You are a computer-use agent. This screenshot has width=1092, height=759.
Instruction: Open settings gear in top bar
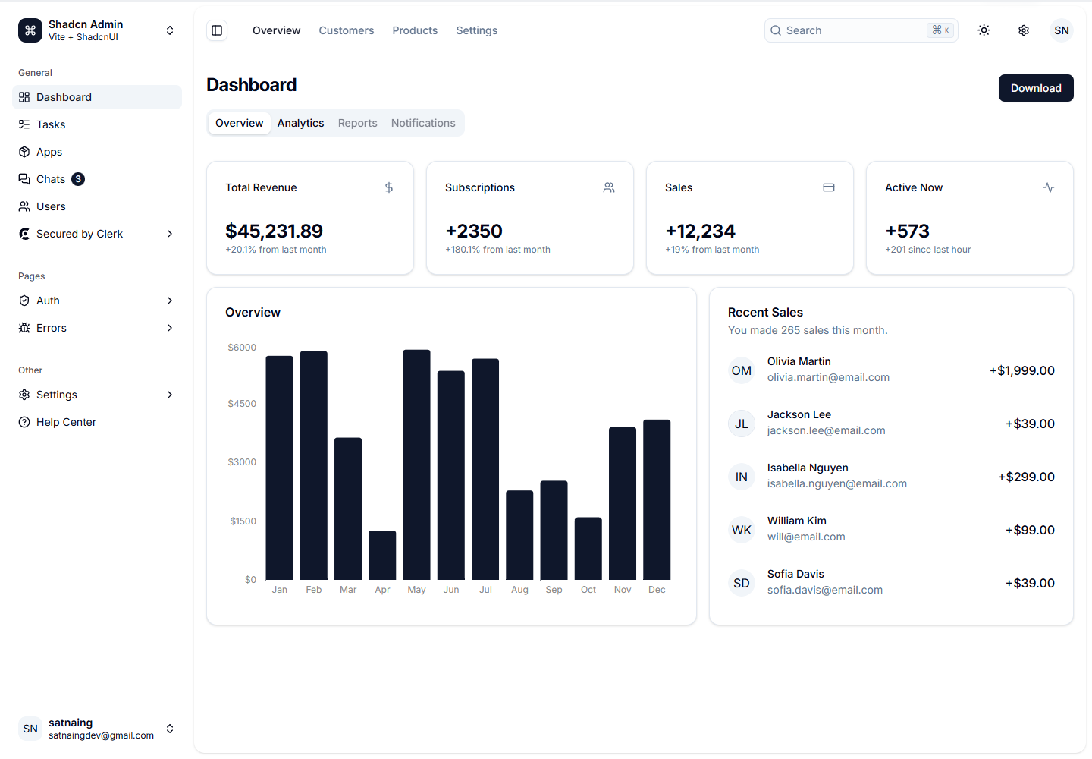tap(1024, 30)
